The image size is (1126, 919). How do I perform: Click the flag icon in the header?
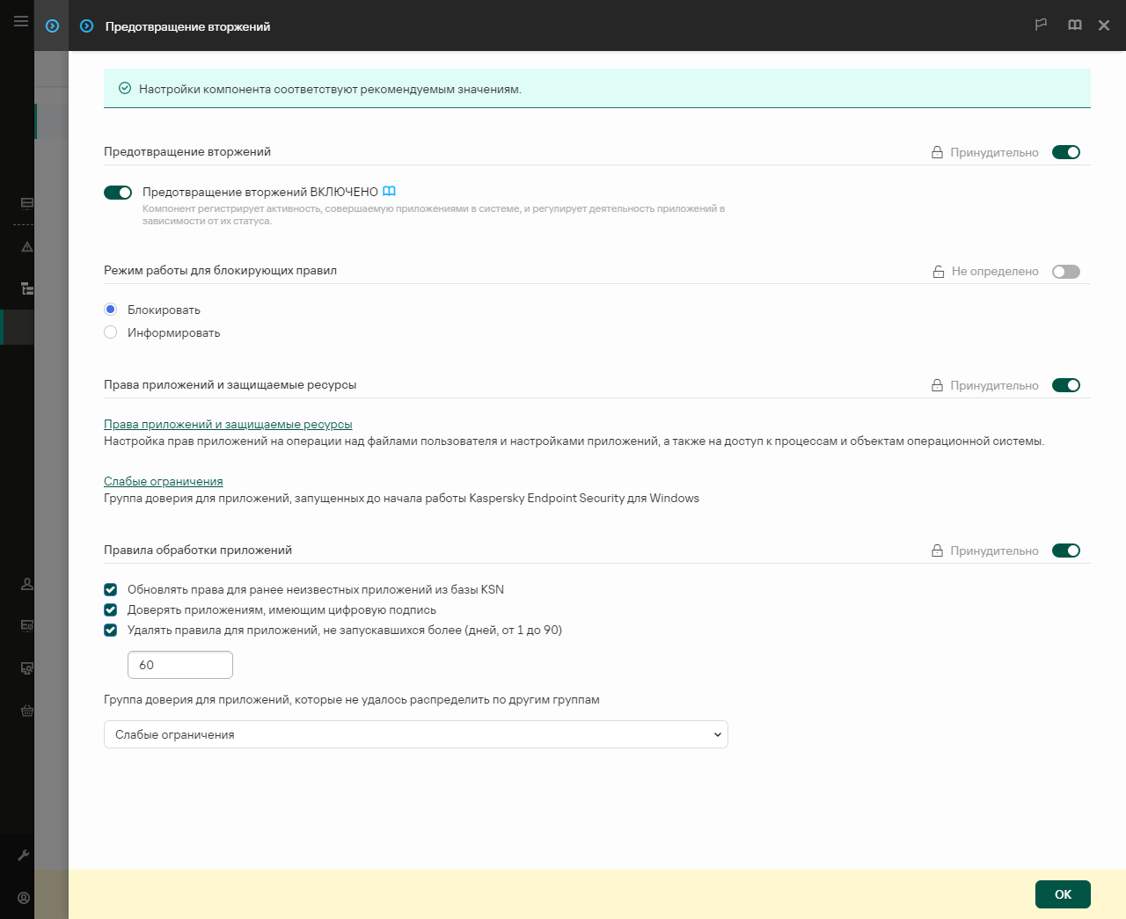[x=1041, y=26]
